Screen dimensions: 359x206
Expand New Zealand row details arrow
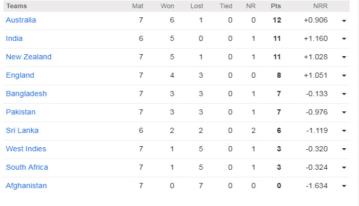point(344,57)
